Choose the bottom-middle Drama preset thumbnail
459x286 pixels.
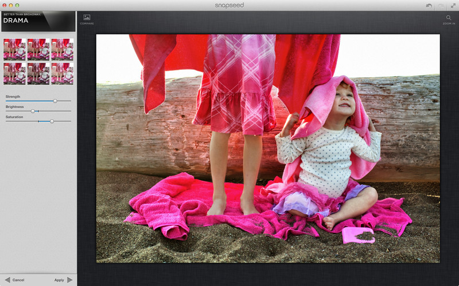[38, 73]
